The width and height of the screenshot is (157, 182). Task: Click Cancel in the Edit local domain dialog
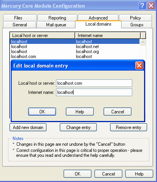pyautogui.click(x=117, y=112)
